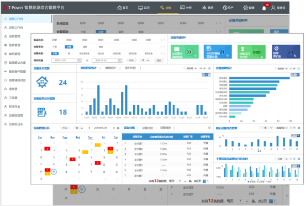Select 区域7 in the site area filter
This screenshot has width=306, height=206.
point(149,40)
